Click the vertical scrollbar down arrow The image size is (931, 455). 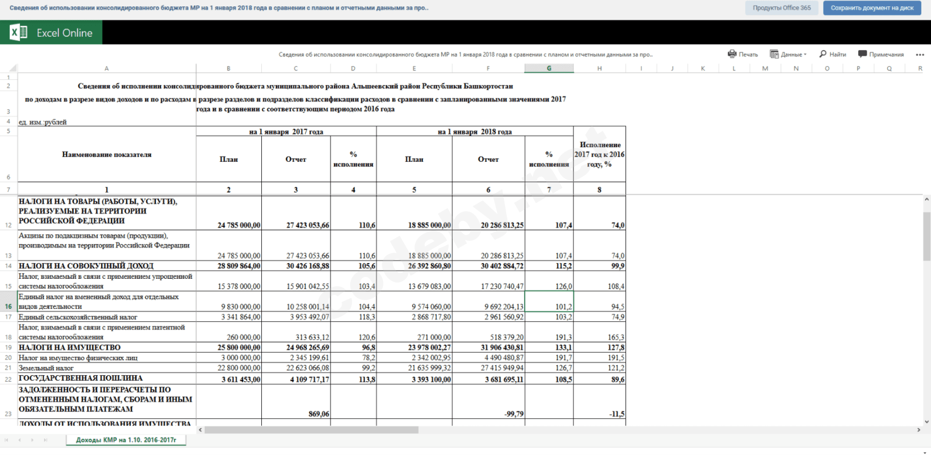tap(926, 422)
